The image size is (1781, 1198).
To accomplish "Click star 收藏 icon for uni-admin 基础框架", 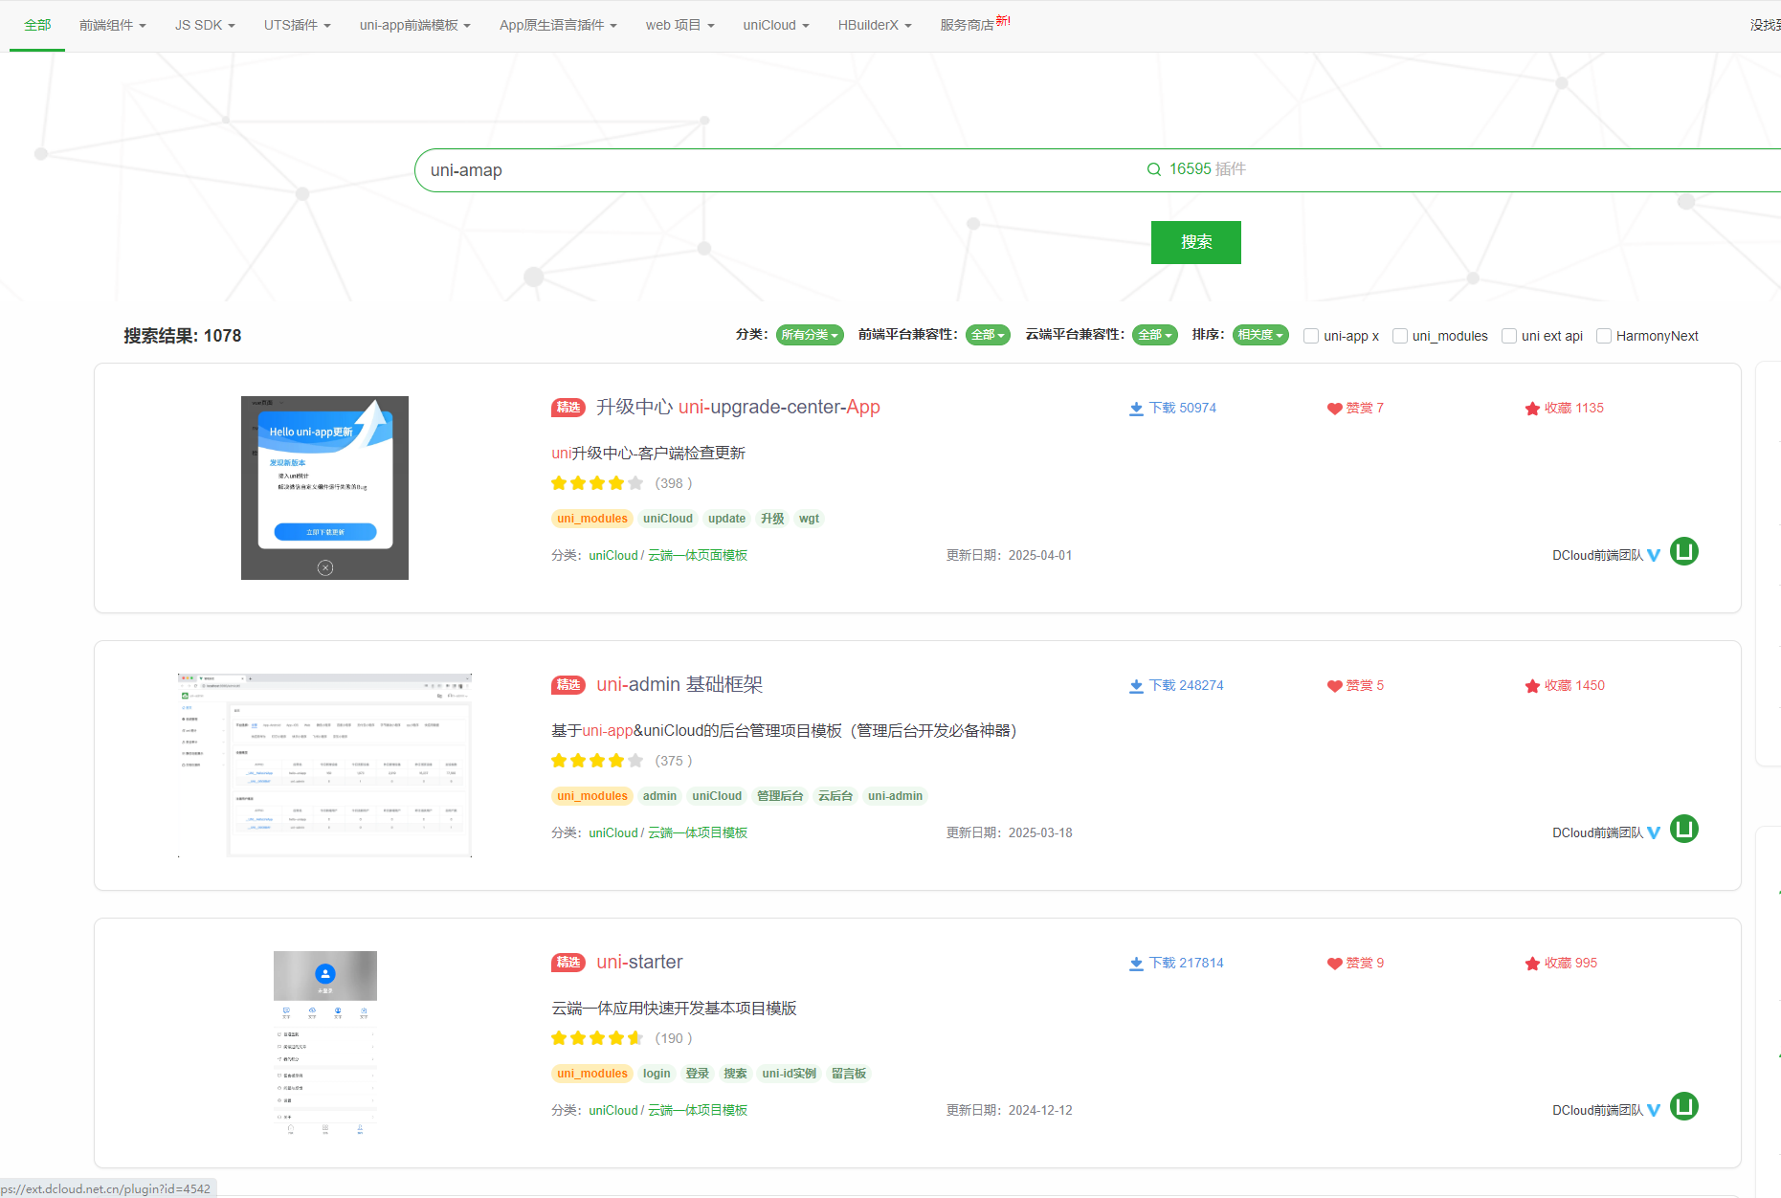I will 1532,686.
